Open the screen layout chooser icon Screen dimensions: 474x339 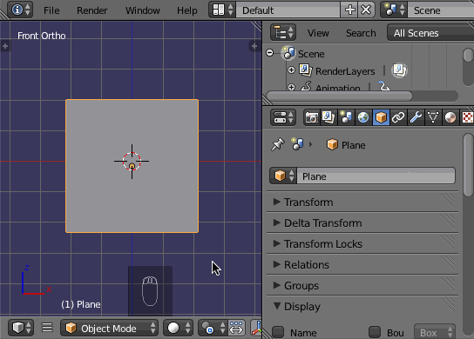222,10
